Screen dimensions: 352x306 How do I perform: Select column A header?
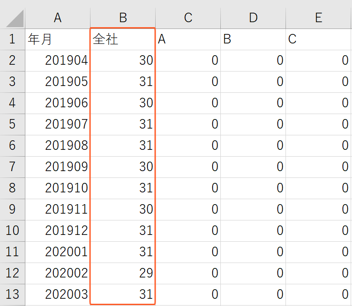click(x=58, y=18)
